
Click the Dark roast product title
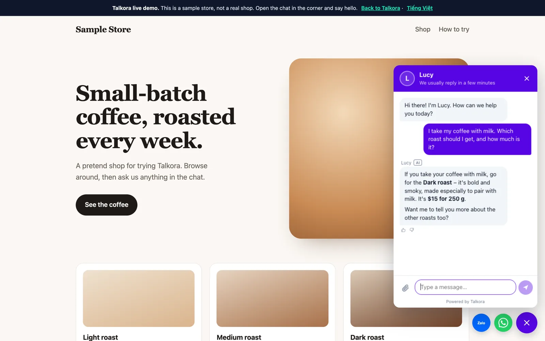[367, 337]
